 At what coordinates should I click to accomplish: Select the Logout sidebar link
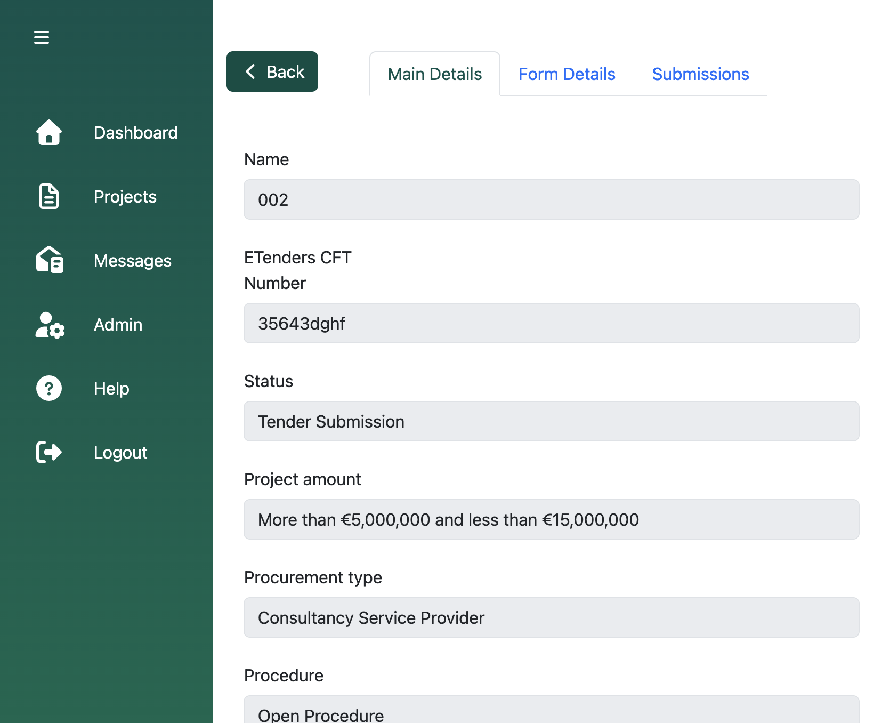coord(120,453)
